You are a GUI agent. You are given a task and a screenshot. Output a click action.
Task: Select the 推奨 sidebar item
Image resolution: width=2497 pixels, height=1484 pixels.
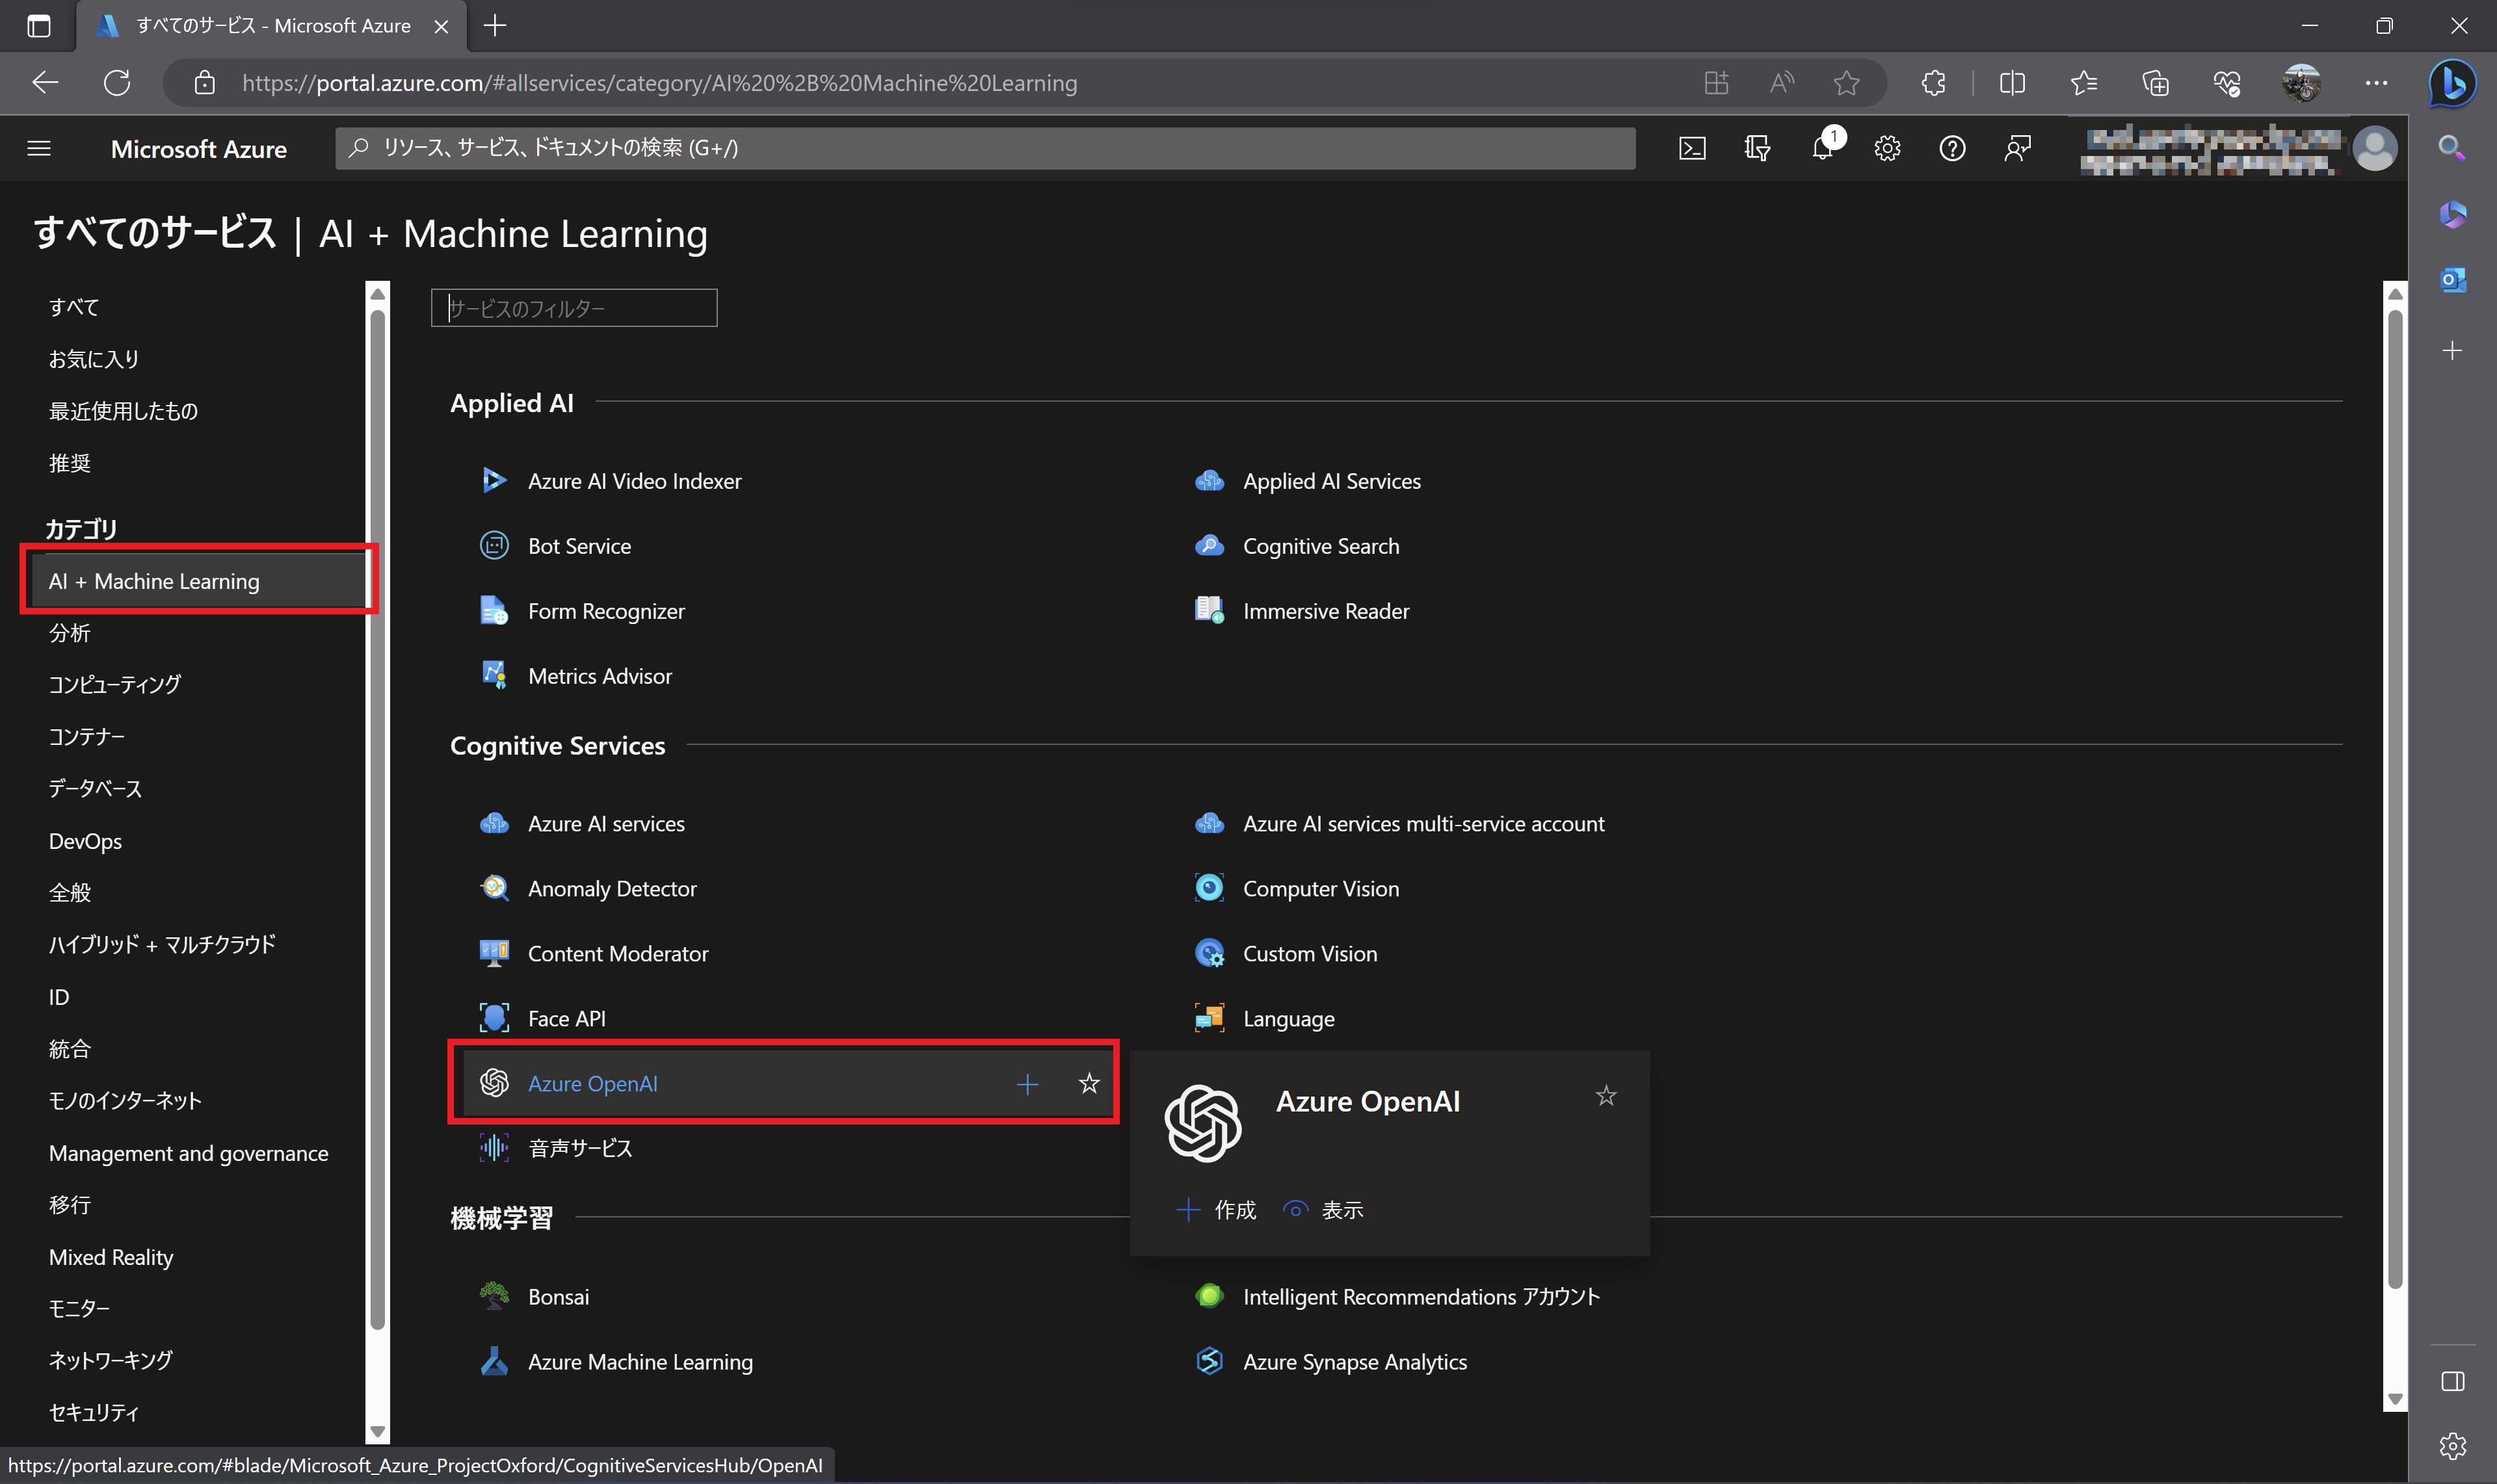pos(70,463)
